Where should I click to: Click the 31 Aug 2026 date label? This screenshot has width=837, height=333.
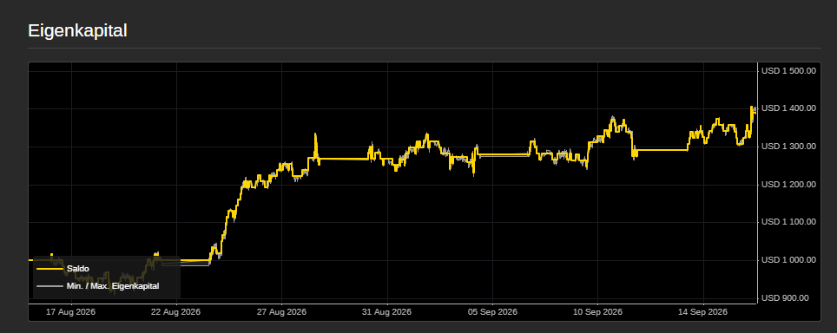[x=387, y=312]
